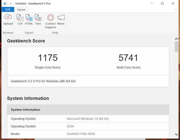Switch to the Home ribbon tab

[21, 10]
